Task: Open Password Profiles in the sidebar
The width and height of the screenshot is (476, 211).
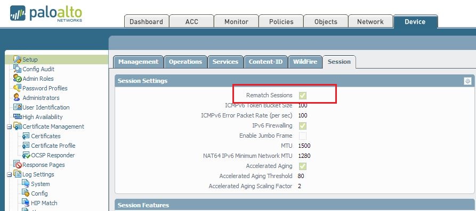Action: 45,88
